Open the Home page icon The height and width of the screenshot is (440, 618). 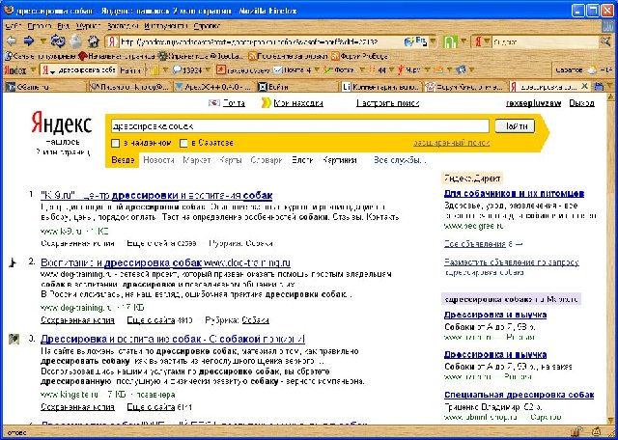(x=94, y=41)
